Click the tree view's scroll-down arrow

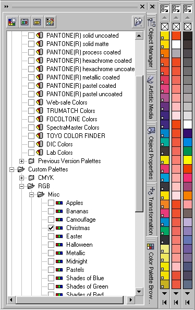(x=139, y=291)
